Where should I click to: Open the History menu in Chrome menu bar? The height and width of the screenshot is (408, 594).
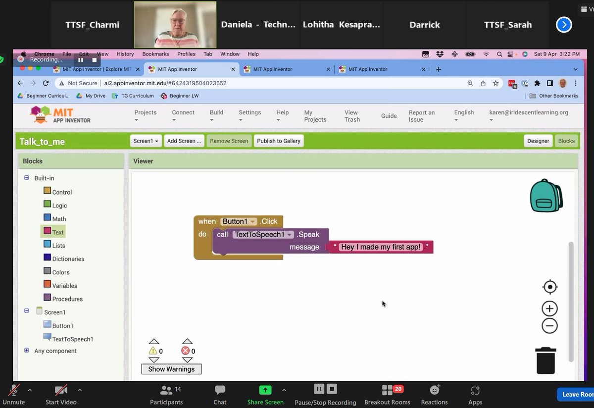[125, 54]
